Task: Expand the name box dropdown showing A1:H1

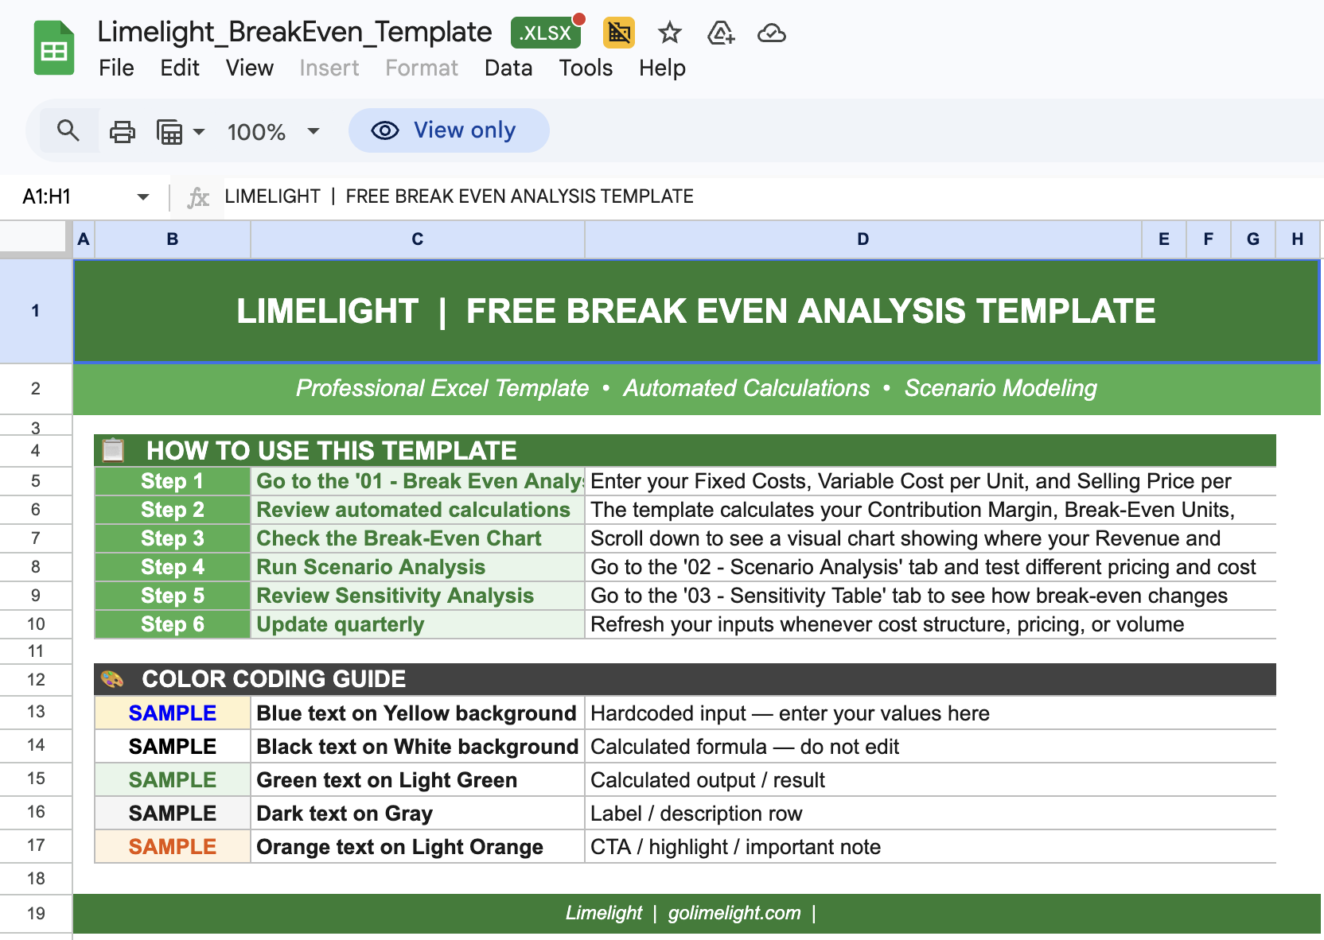Action: [x=142, y=196]
